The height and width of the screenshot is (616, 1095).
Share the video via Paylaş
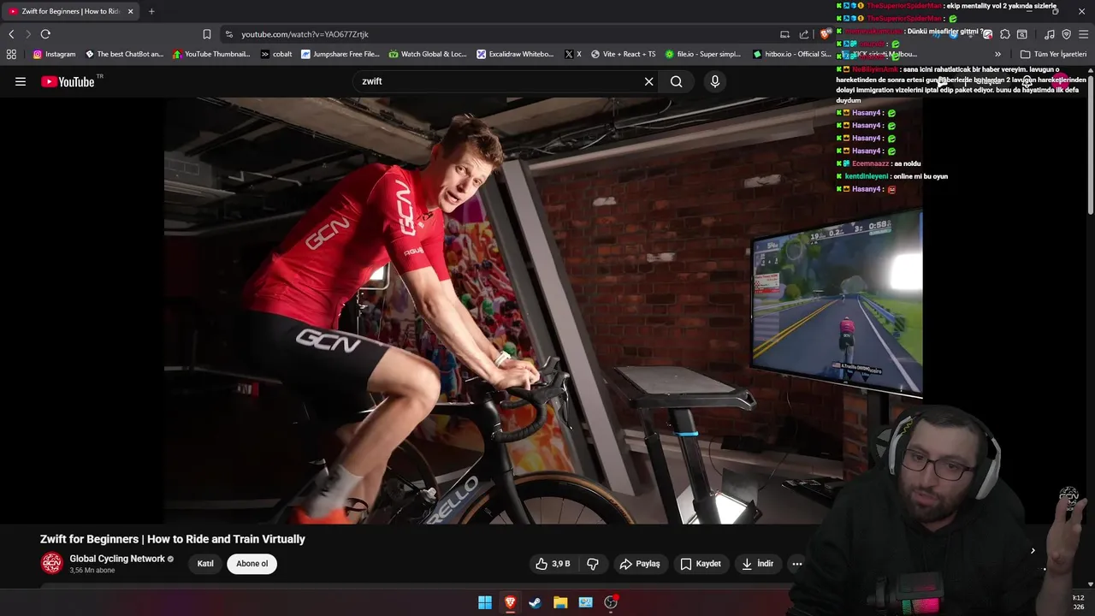pos(640,564)
